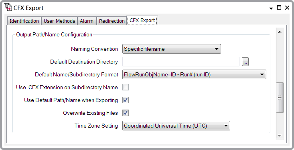Open the User Methods tab
The width and height of the screenshot is (294, 150).
(59, 21)
